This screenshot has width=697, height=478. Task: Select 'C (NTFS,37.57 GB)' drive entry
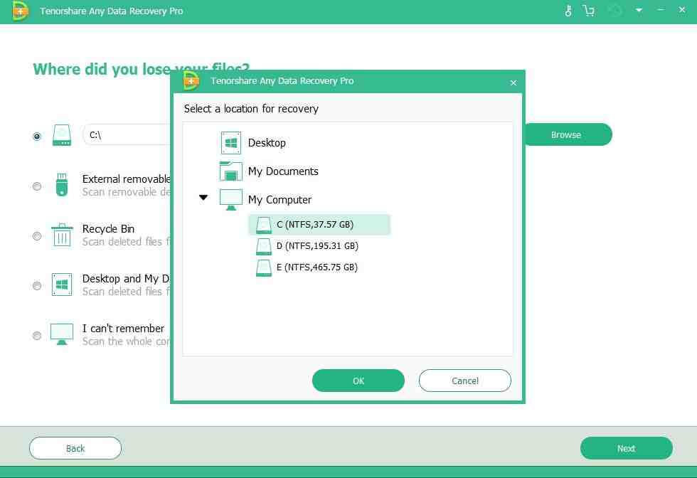319,225
